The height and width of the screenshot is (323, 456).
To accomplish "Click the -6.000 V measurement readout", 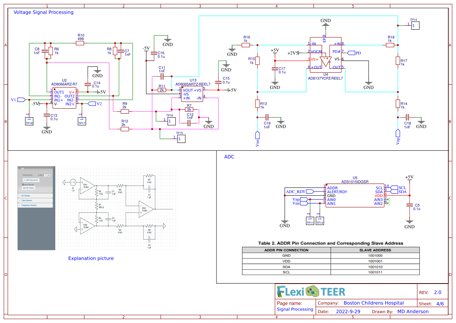I will click(40, 175).
